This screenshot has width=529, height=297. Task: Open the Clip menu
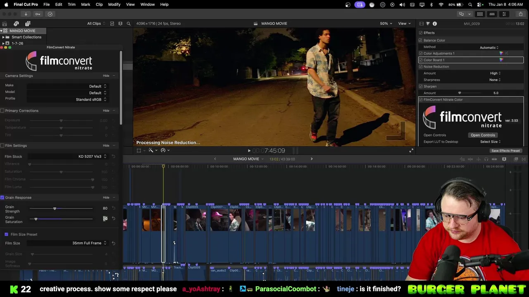[99, 5]
